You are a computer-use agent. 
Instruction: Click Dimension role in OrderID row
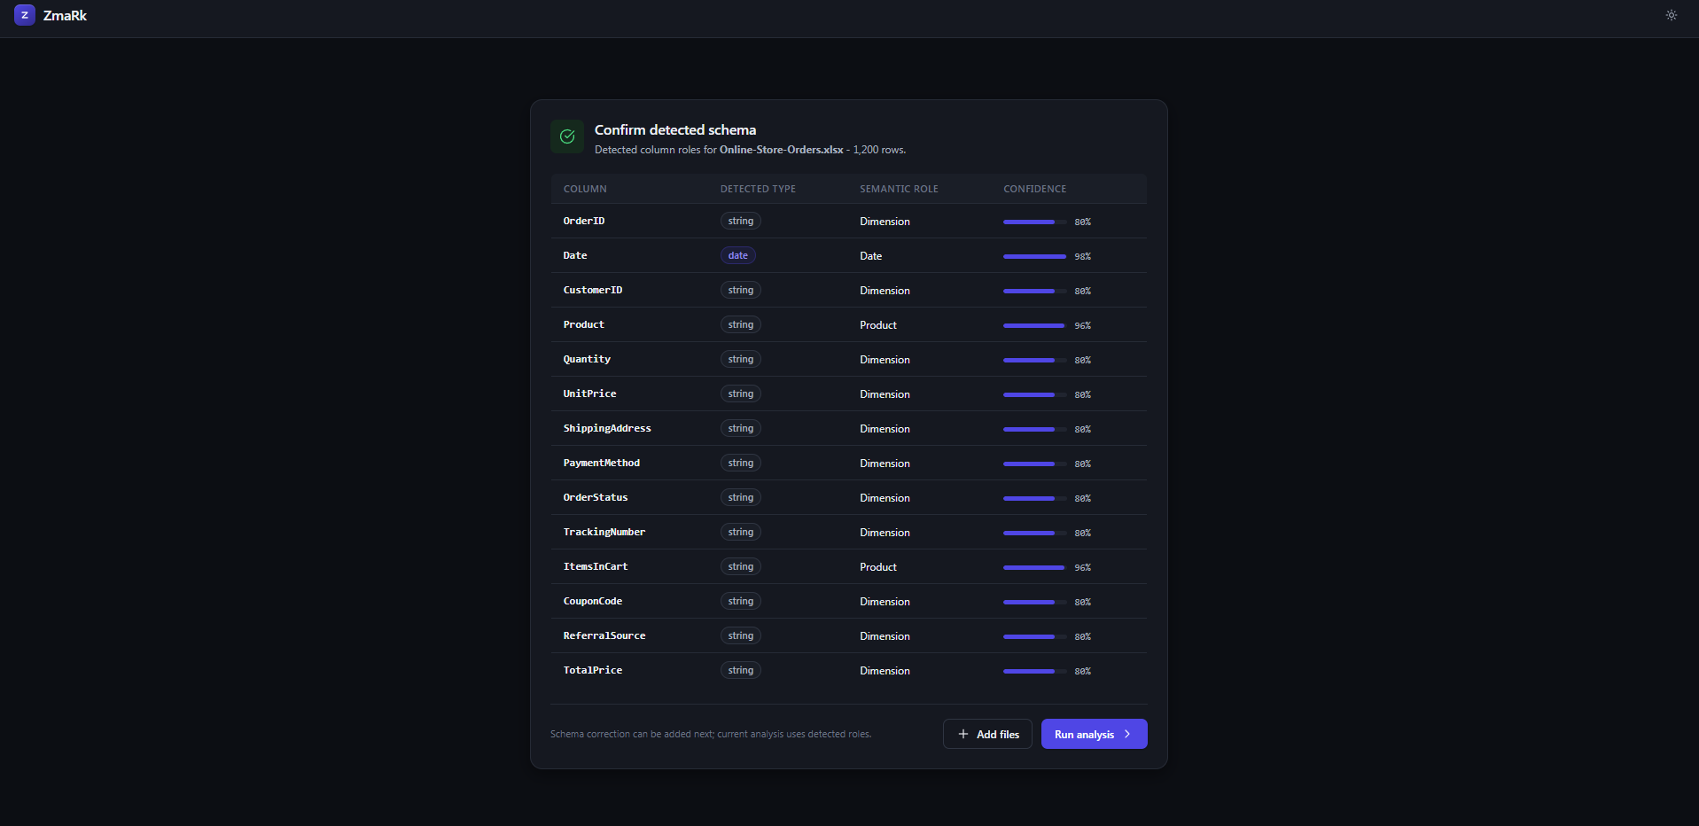click(x=885, y=222)
